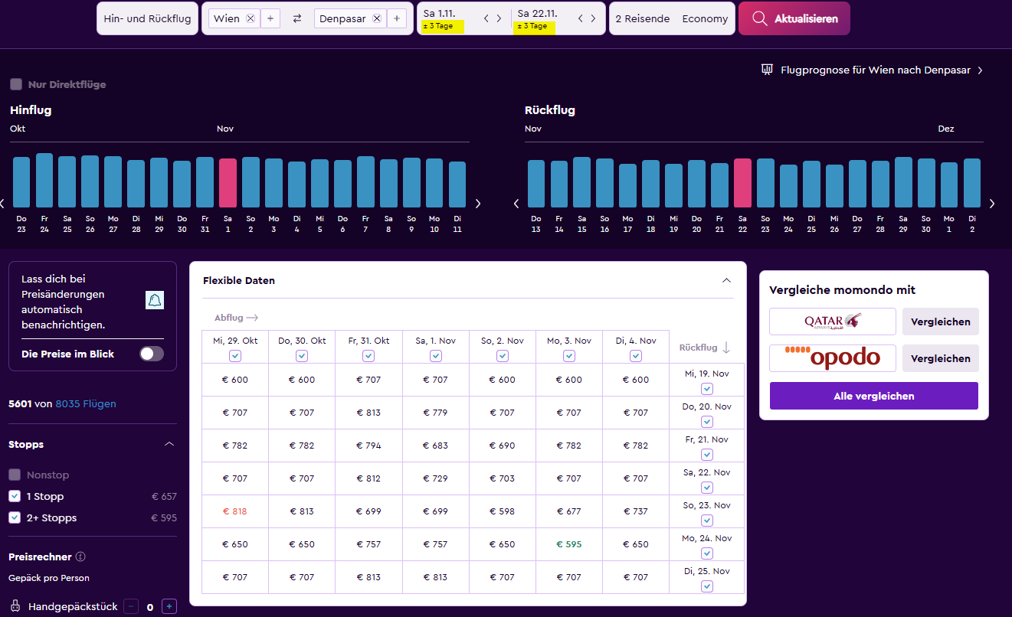Collapse the Flexible Daten panel
This screenshot has width=1012, height=617.
click(726, 281)
